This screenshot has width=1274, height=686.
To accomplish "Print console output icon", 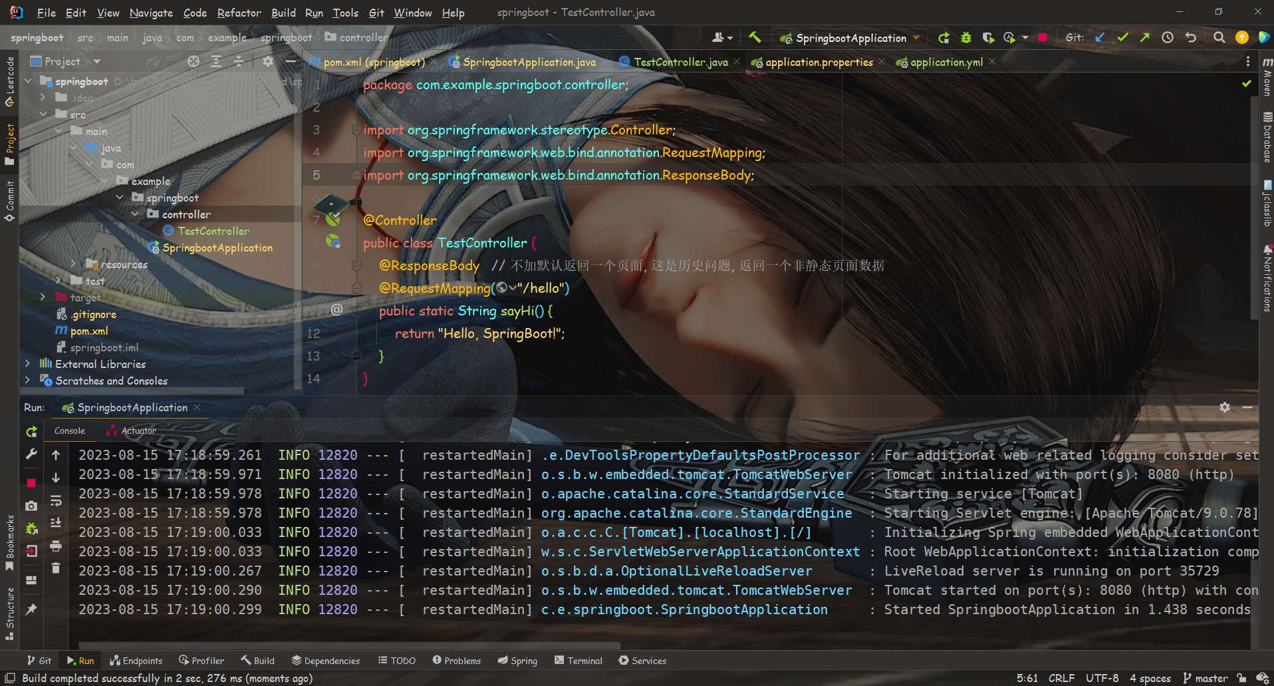I will point(56,546).
